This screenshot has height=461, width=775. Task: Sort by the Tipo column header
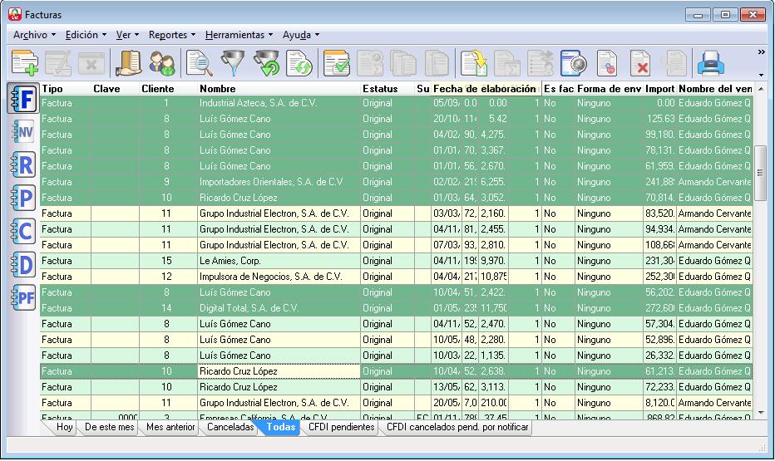(x=65, y=88)
